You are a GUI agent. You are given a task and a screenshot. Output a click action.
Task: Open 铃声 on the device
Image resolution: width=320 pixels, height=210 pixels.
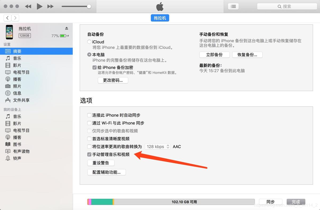click(36, 158)
